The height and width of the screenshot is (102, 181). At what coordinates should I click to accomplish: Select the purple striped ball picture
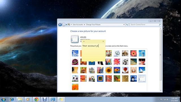pos(75,62)
